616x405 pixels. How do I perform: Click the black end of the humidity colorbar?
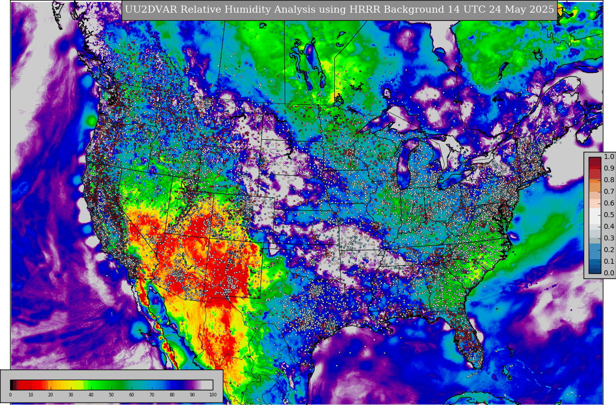(12, 385)
